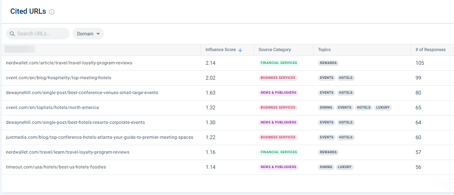Click responses count 65
Screen dimensions: 454x195
coord(419,108)
